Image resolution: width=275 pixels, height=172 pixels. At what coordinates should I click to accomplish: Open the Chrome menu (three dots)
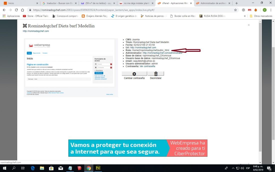[x=271, y=10]
